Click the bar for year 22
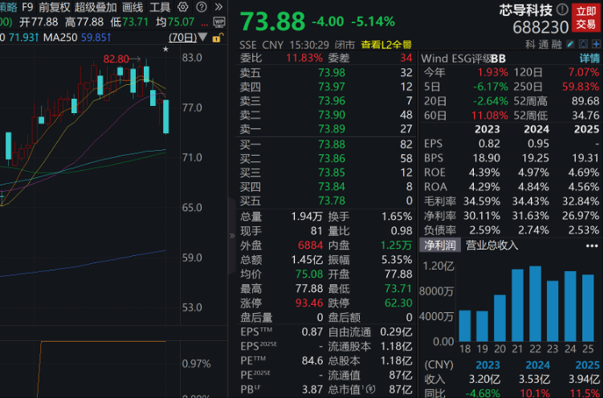This screenshot has height=398, width=604. (x=535, y=303)
